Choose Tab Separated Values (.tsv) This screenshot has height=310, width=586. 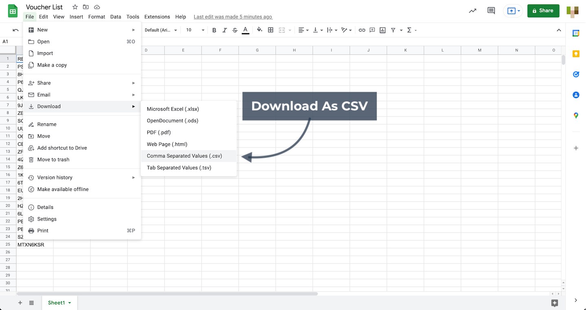[189, 167]
